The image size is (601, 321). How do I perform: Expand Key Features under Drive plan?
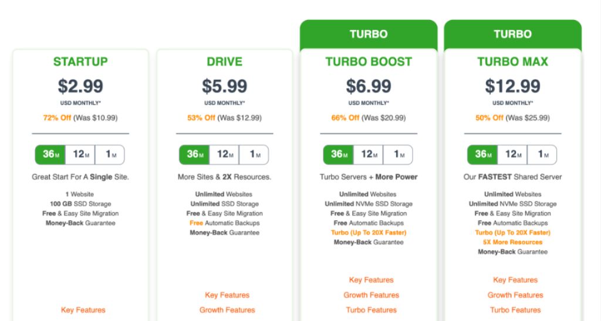227,295
